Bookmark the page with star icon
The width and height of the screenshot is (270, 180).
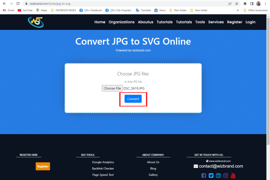click(237, 4)
